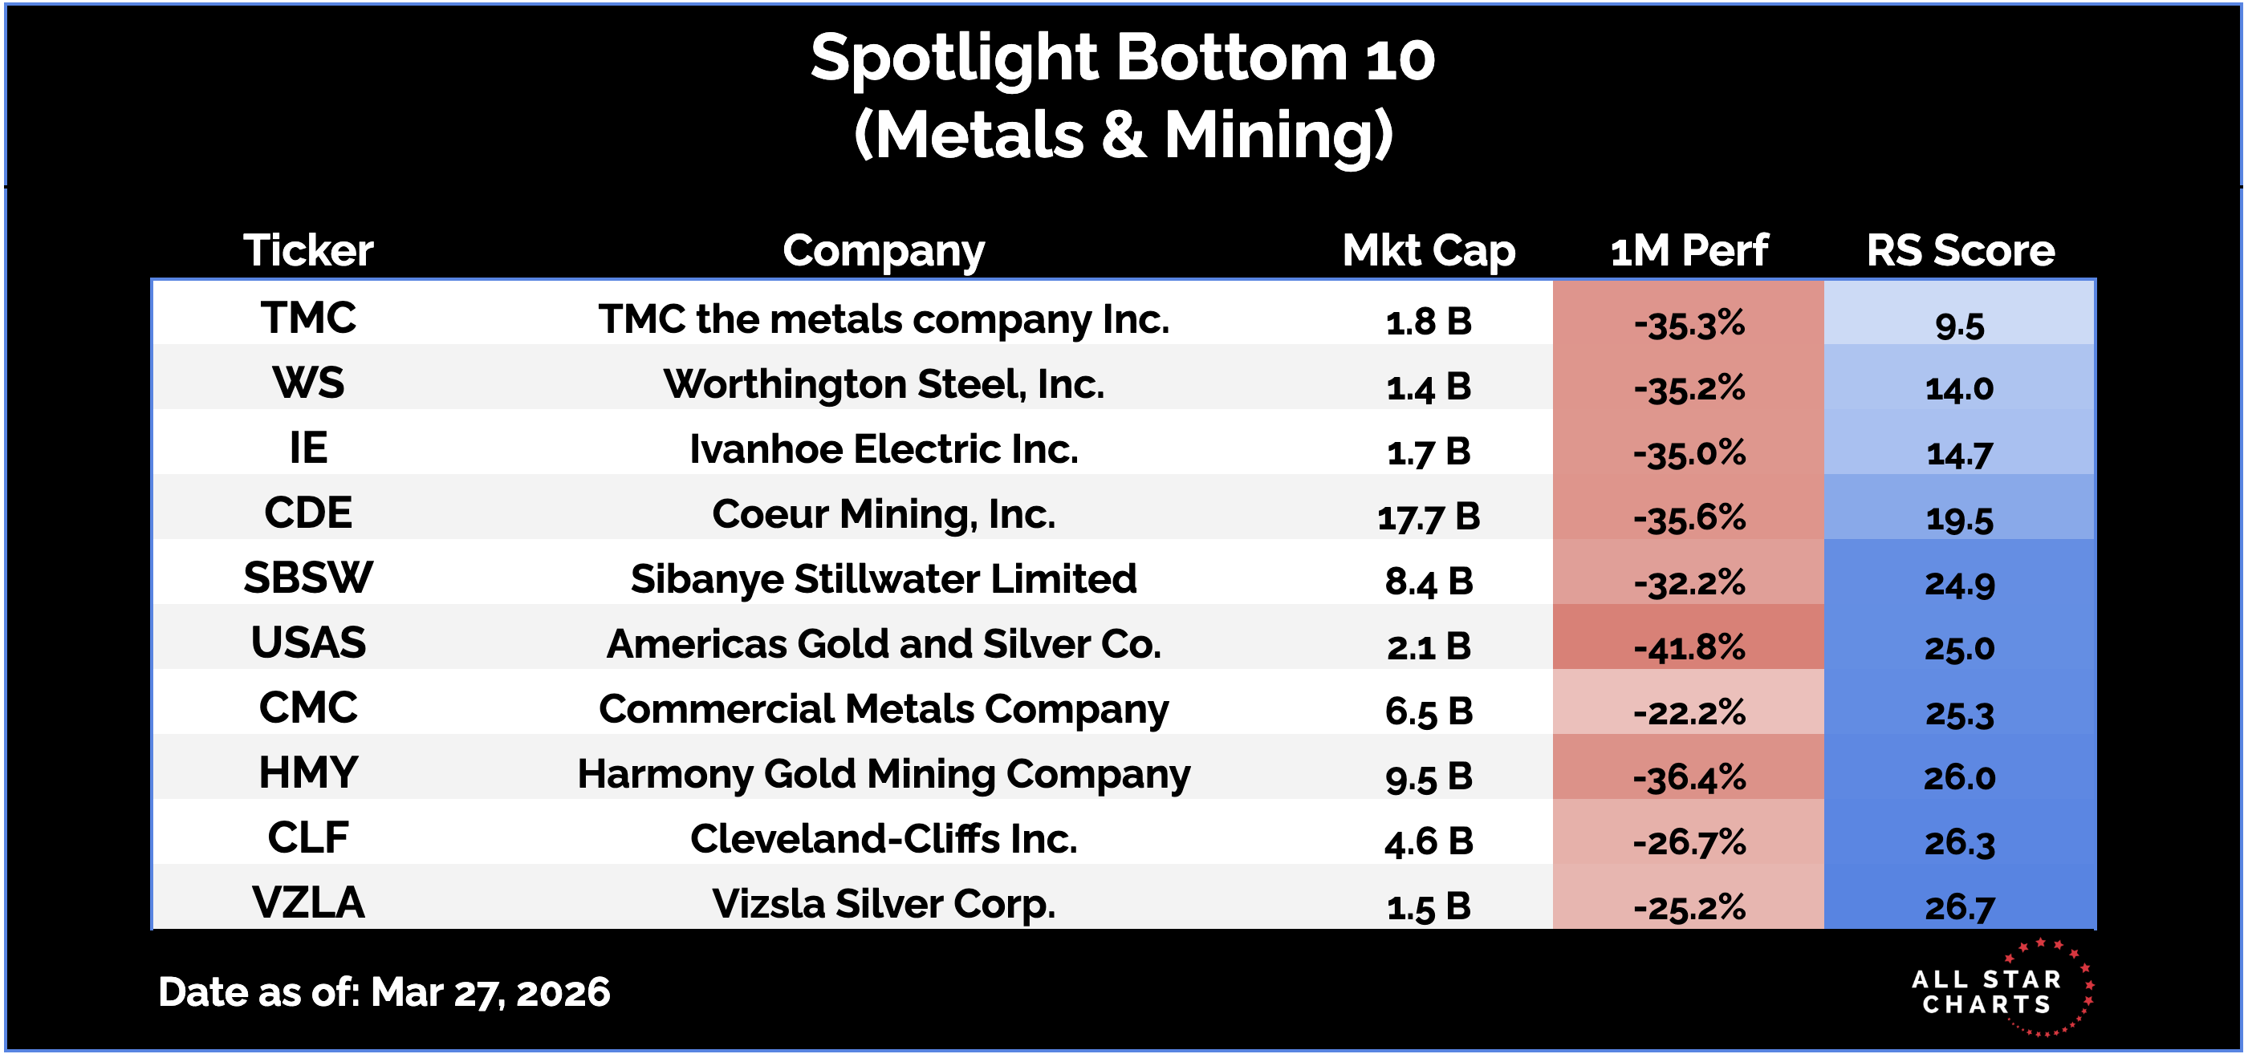2244x1054 pixels.
Task: Click the 17.7 B market cap value
Action: pos(1429,517)
